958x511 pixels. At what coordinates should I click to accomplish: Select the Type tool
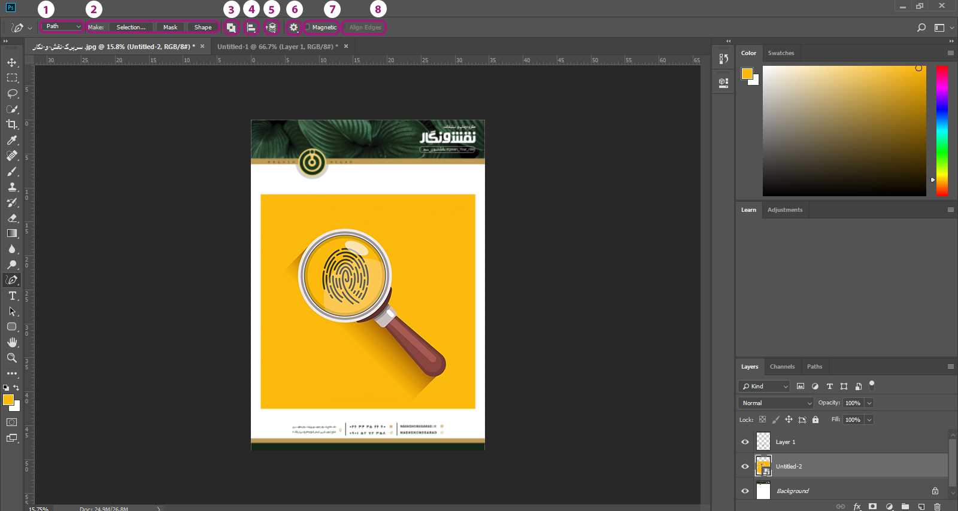(x=12, y=296)
